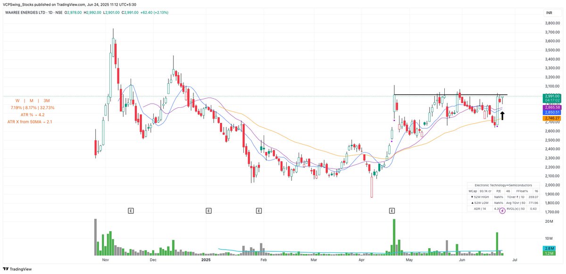This screenshot has width=566, height=274.
Task: Click the 52W HIGH table cell
Action: point(480,197)
